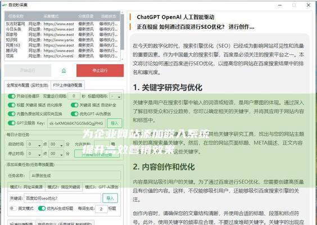Screen dimensions: 317x225
Task: Click the task list vertical scrollbar
Action: click(122, 32)
